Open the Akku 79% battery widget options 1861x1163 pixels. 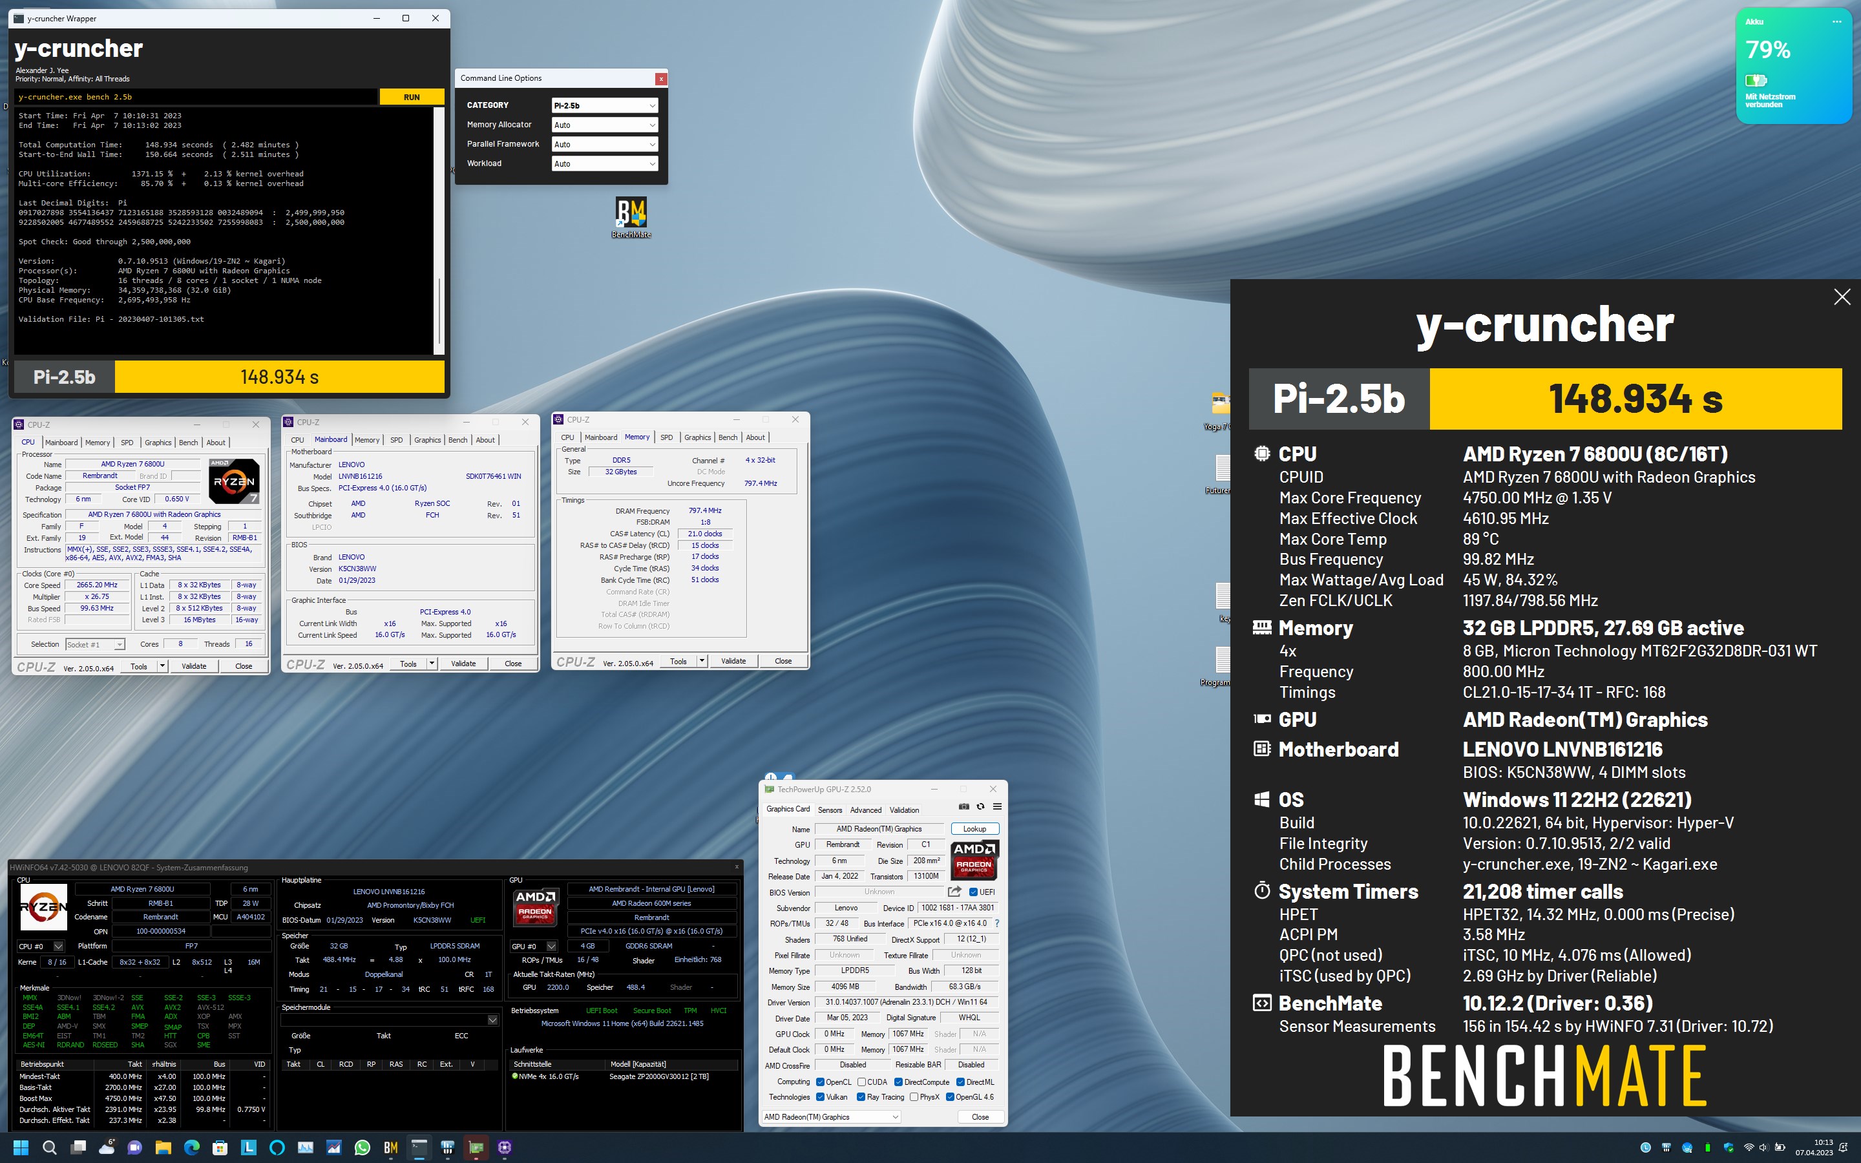[x=1836, y=21]
